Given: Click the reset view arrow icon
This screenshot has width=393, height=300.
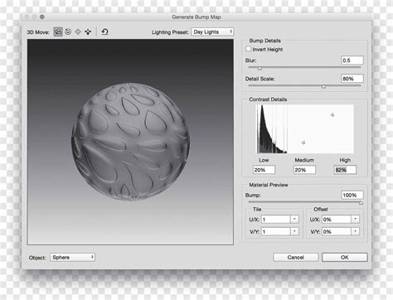Looking at the screenshot, I should 104,31.
